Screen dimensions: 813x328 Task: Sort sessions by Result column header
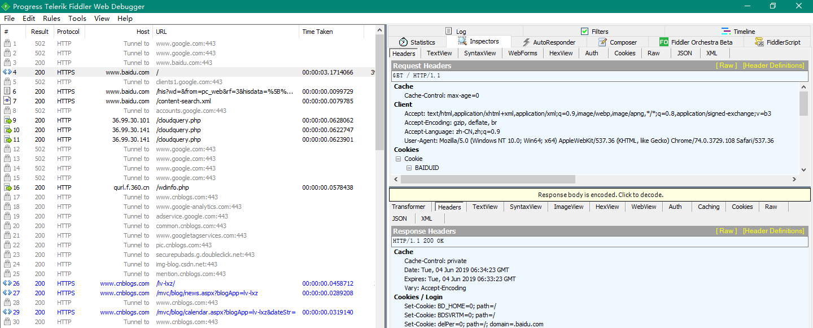click(40, 32)
